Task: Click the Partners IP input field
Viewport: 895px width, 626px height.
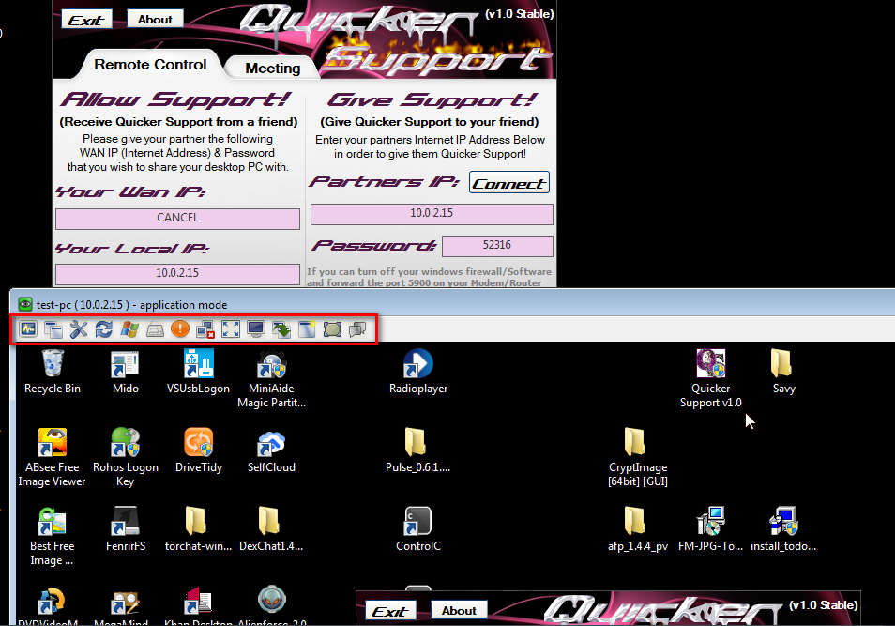Action: [x=432, y=214]
